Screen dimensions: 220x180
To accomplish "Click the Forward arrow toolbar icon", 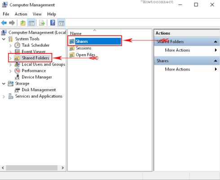I will [12, 23].
